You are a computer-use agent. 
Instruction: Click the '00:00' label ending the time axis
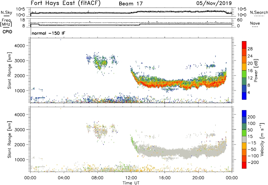coord(232,178)
